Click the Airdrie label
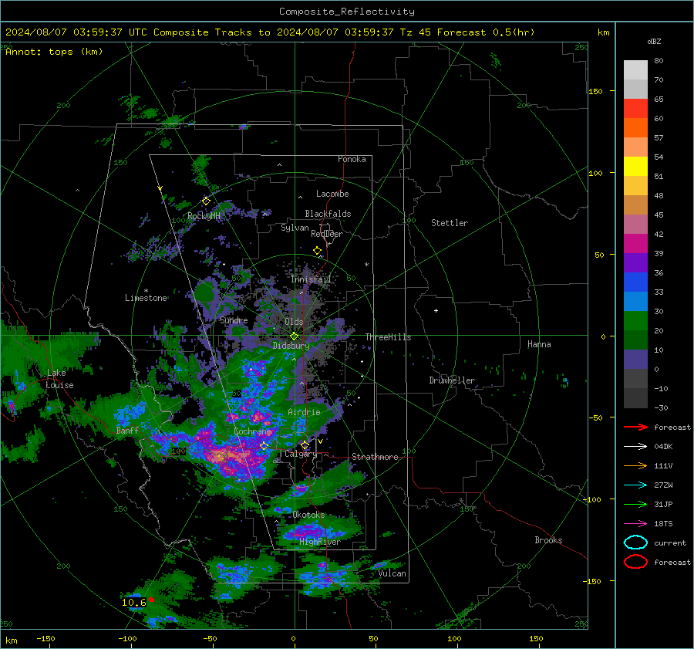 pyautogui.click(x=304, y=412)
